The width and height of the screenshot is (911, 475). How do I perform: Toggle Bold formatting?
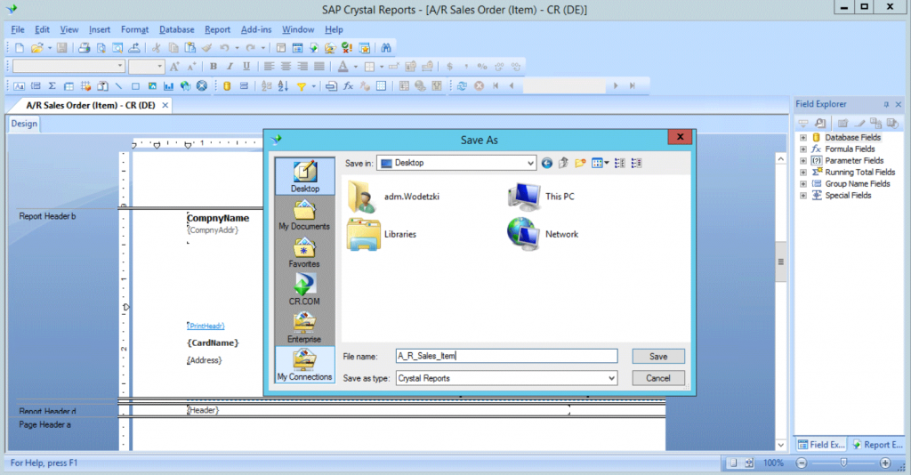214,67
